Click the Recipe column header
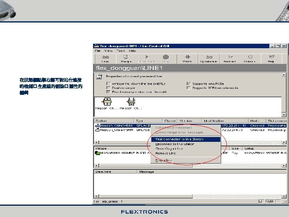289x217 pixels. pos(122,148)
